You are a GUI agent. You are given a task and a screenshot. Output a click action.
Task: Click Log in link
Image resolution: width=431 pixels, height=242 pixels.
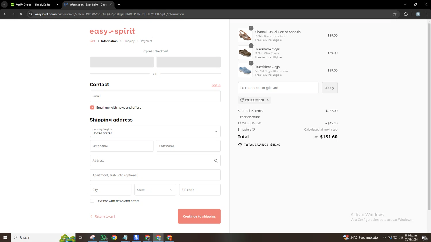(216, 85)
